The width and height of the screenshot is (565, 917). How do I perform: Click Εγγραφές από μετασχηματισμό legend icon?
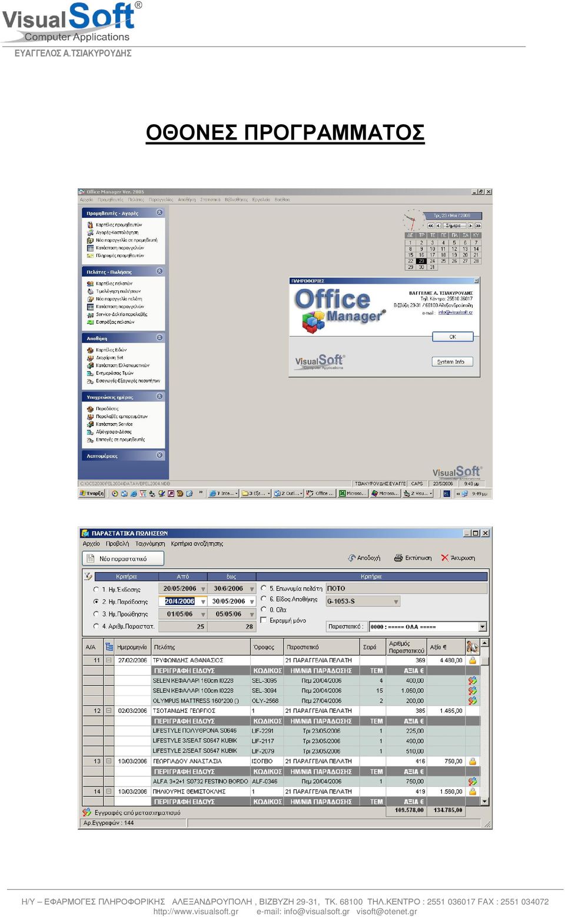pos(87,812)
